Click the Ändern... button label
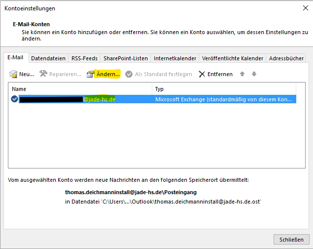 (108, 74)
